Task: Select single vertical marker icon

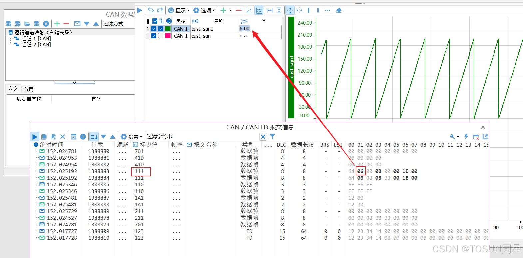Action: pyautogui.click(x=309, y=10)
